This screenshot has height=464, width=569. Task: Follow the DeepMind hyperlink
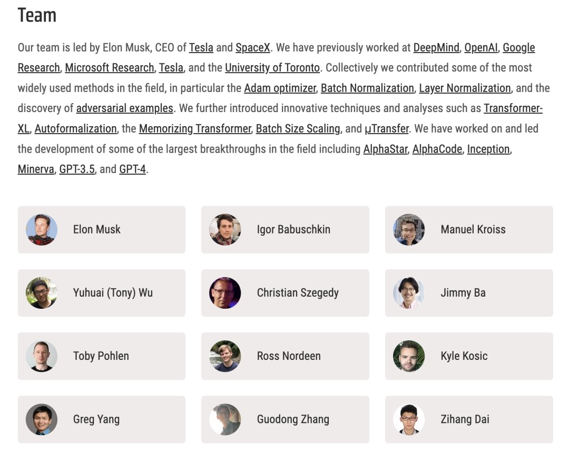436,48
